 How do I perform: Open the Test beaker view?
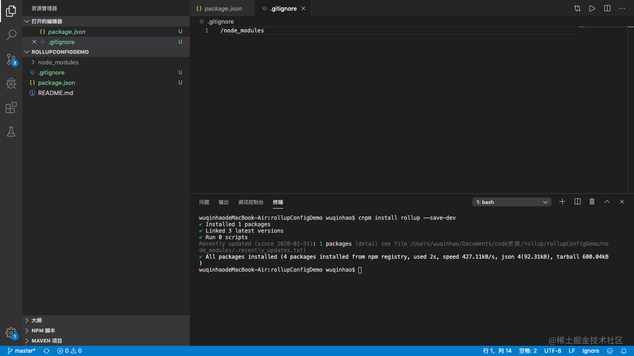point(11,132)
